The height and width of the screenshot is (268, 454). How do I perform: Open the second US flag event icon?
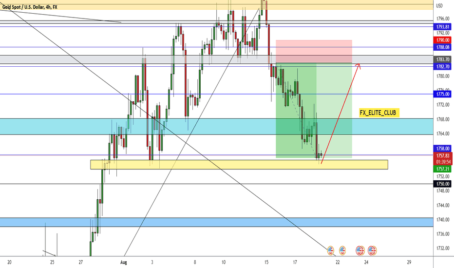click(342, 250)
